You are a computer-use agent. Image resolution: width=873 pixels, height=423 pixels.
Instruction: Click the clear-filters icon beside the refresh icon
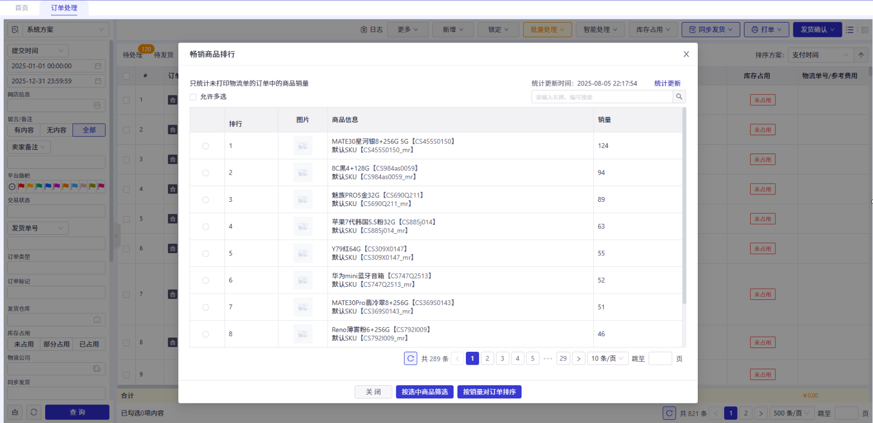tap(15, 413)
